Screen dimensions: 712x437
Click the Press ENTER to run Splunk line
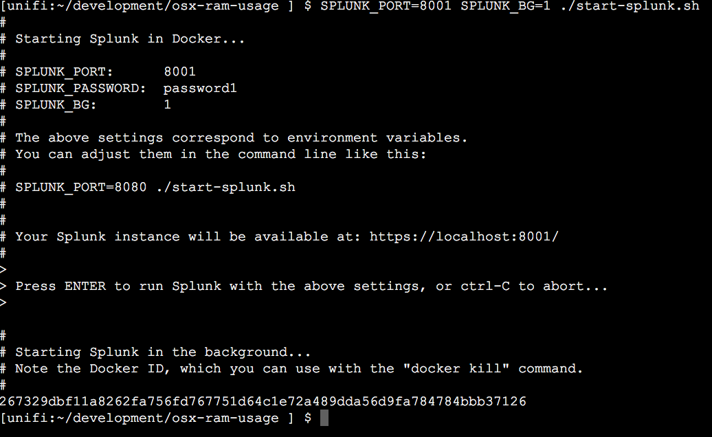click(311, 287)
